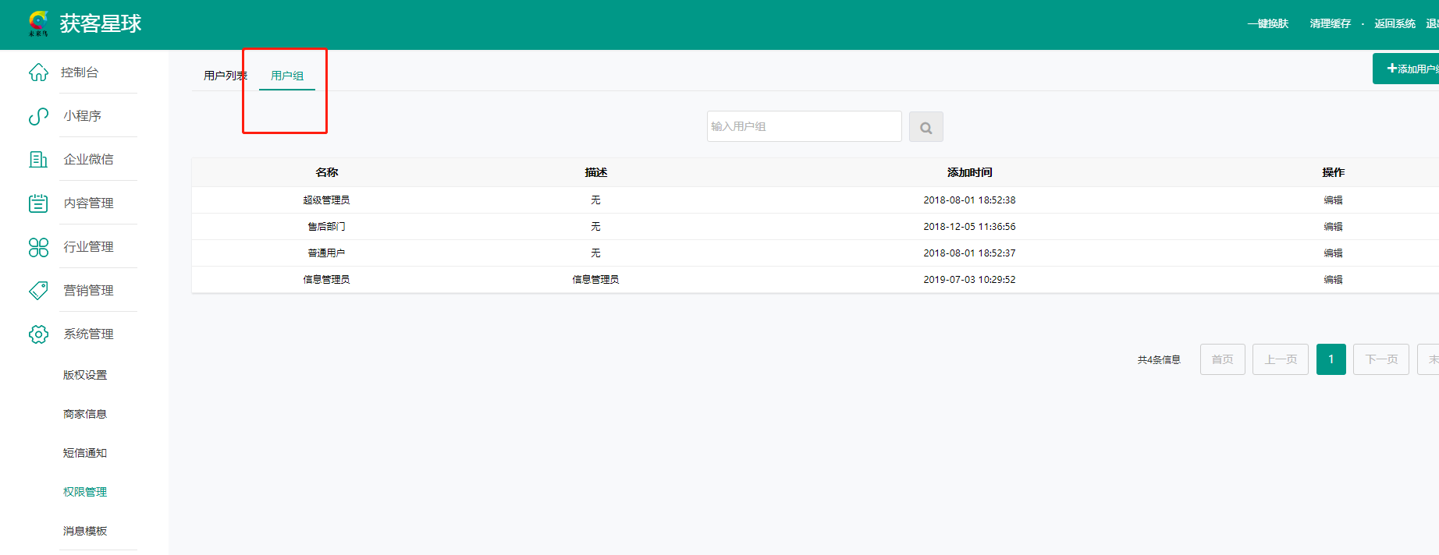Viewport: 1439px width, 555px height.
Task: Switch to the 用户列表 tab
Action: (225, 76)
